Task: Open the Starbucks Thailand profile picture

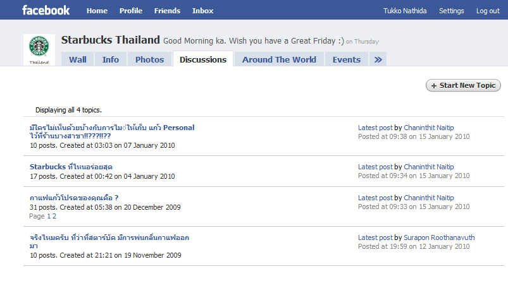Action: click(x=39, y=50)
